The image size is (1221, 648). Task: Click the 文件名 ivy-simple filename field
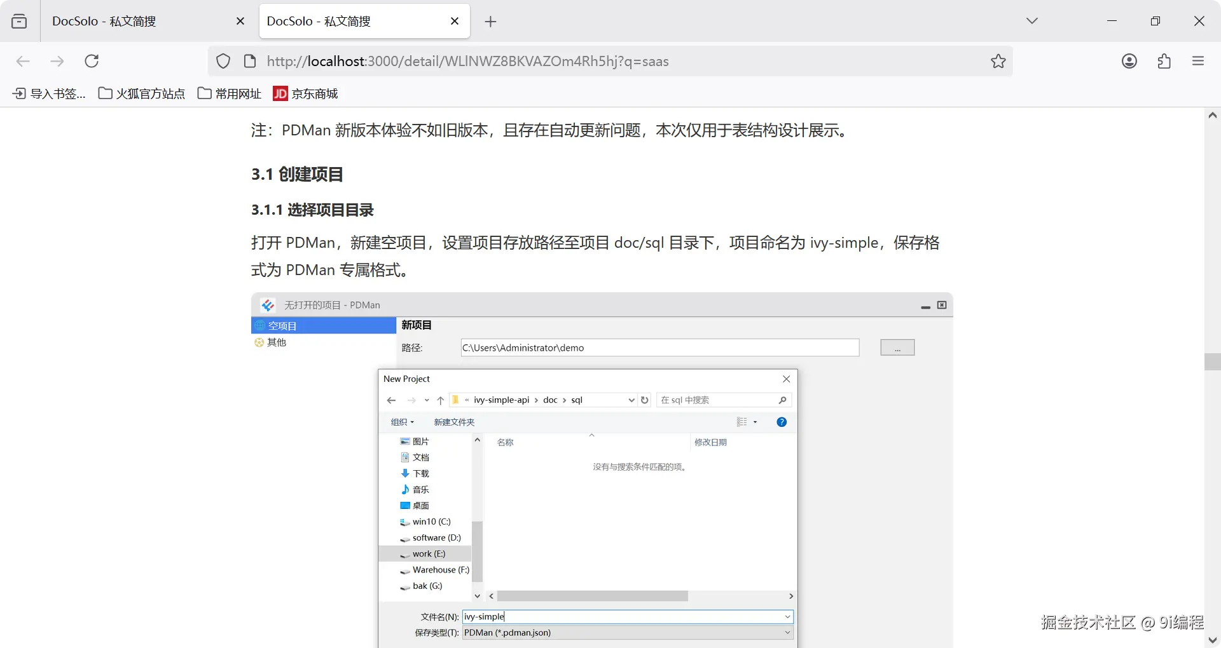(628, 617)
